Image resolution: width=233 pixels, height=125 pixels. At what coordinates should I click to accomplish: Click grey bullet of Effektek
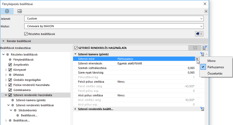point(10,75)
